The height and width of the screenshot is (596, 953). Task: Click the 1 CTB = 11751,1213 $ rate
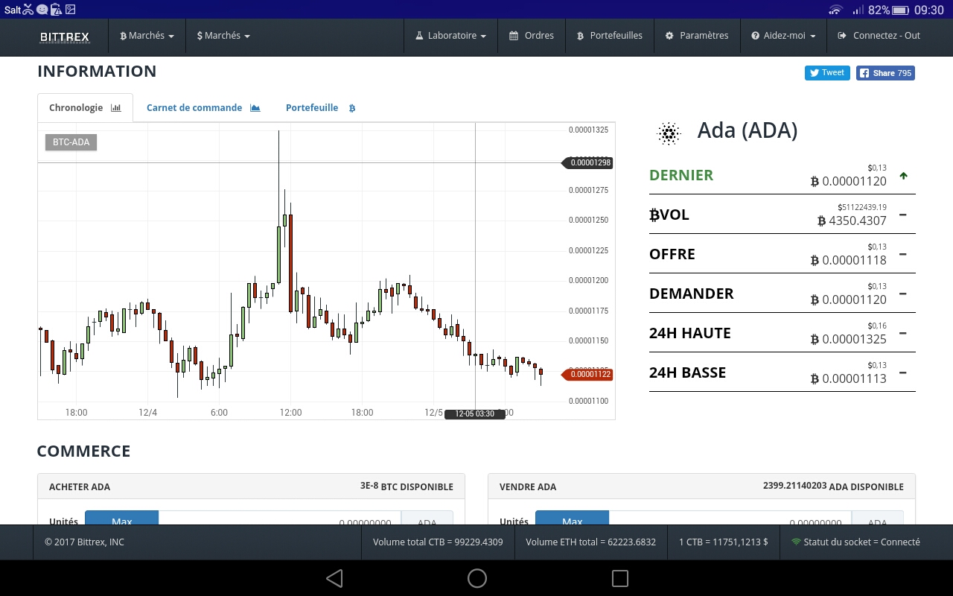point(724,542)
